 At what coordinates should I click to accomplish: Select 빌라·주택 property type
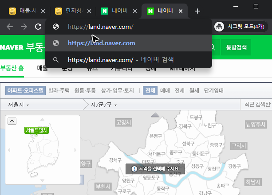pos(59,90)
